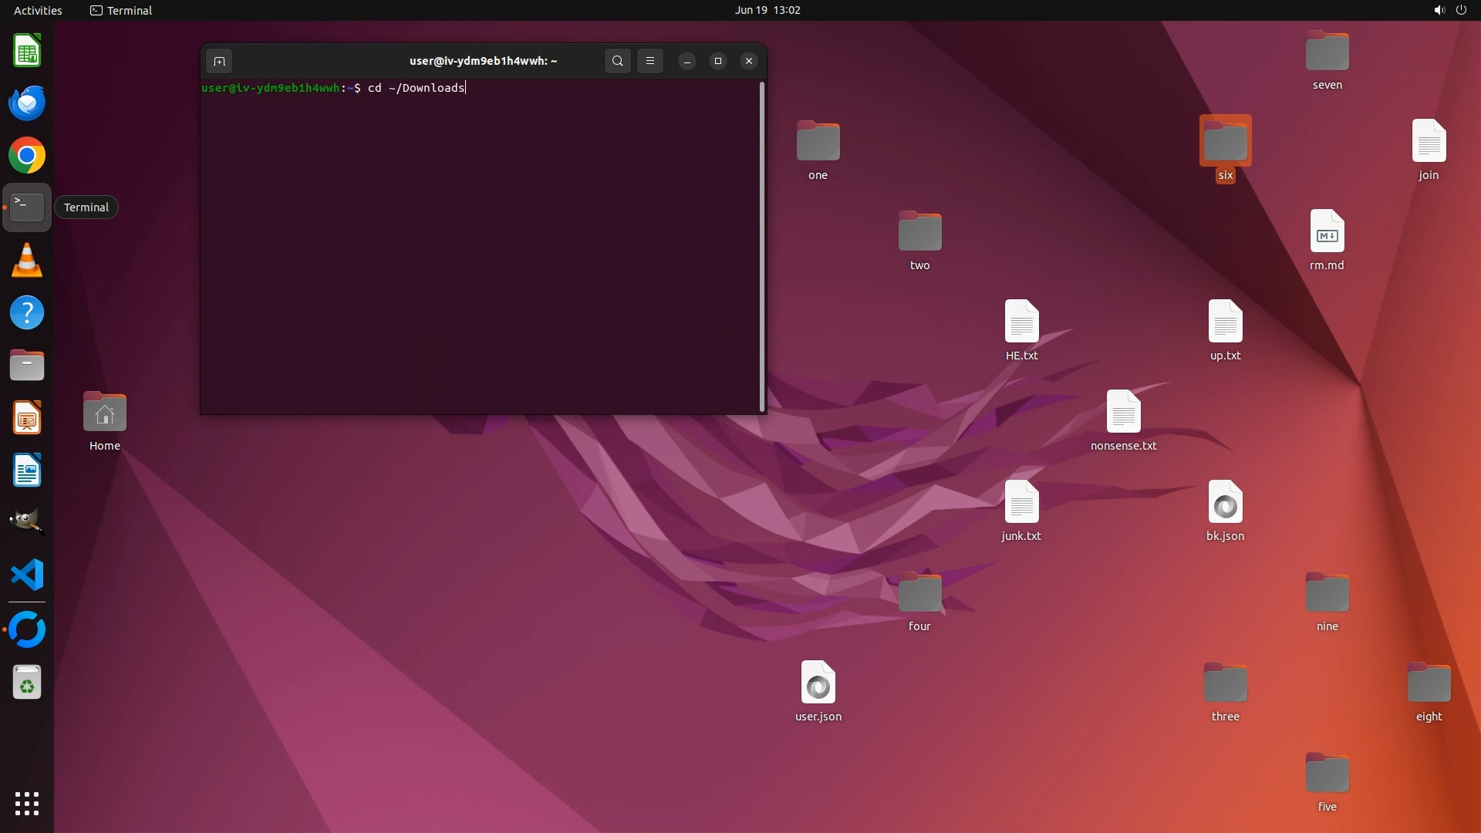This screenshot has width=1481, height=833.
Task: Open the system volume menu
Action: click(1439, 10)
